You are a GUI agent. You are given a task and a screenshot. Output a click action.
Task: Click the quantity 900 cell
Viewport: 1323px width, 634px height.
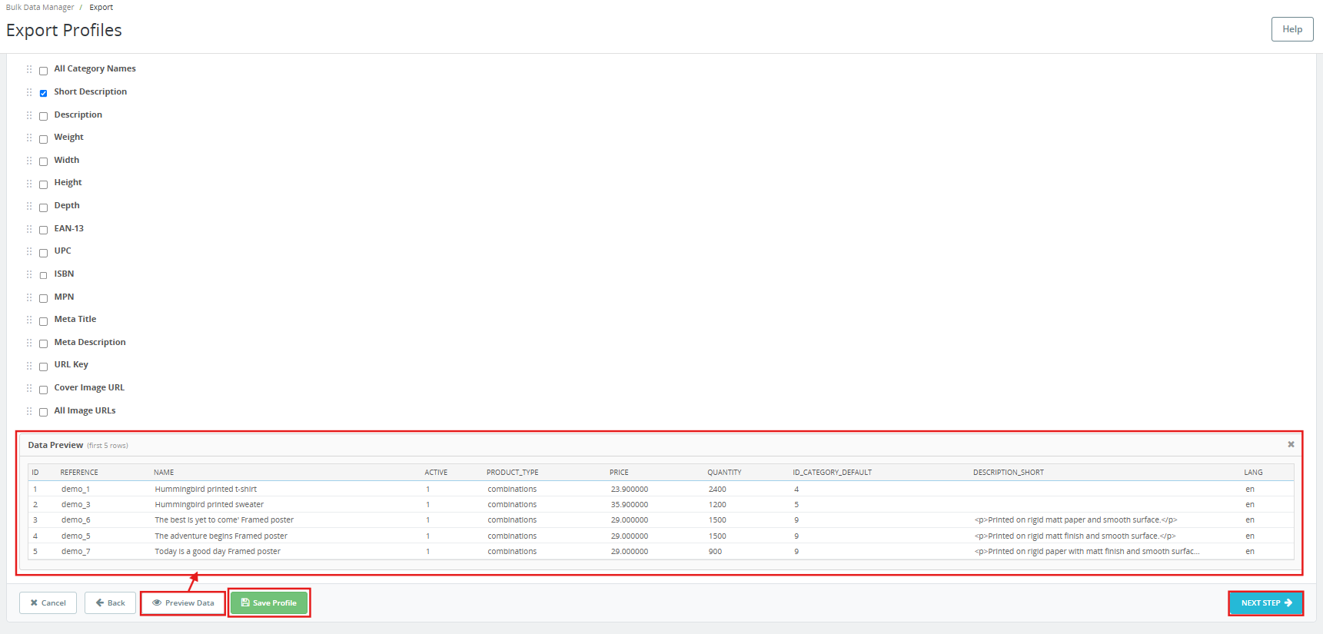tap(715, 552)
